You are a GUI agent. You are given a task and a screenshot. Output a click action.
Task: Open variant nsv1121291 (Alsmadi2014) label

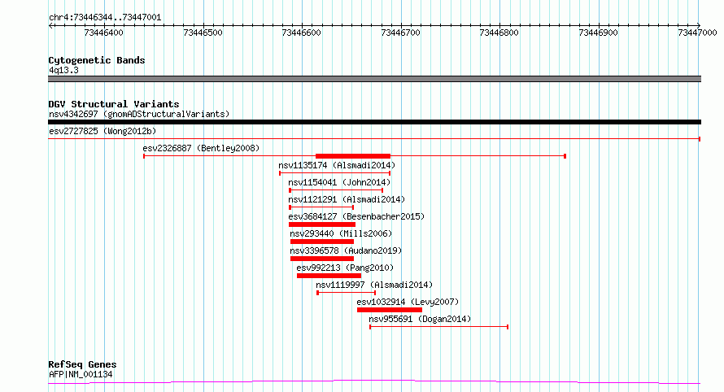click(347, 199)
